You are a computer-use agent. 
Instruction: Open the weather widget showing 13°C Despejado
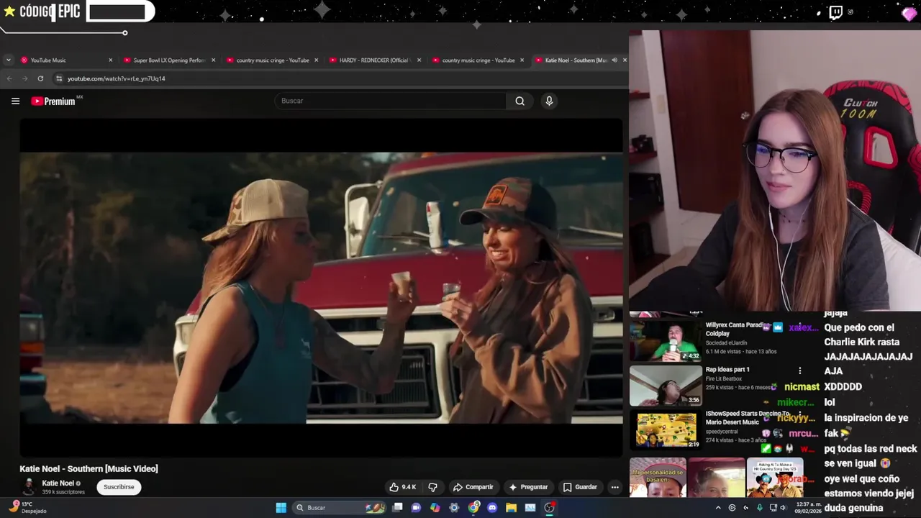(27, 507)
